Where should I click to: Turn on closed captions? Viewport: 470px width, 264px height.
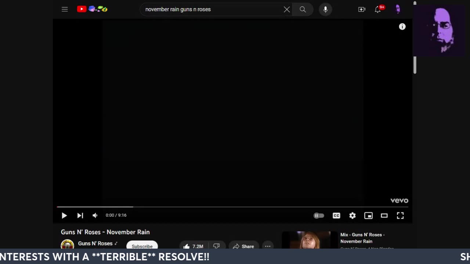click(336, 216)
